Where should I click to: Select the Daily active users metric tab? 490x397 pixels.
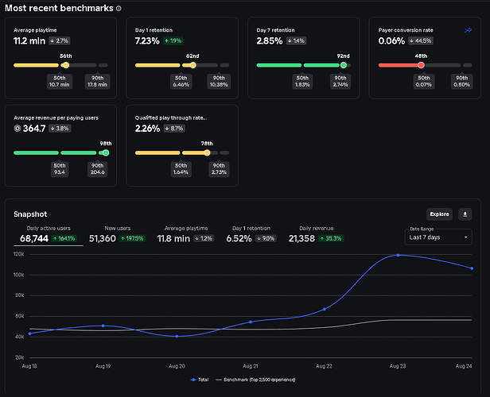click(x=49, y=235)
